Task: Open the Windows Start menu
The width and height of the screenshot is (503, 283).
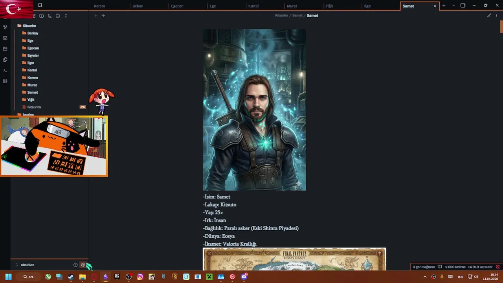Action: [x=8, y=277]
